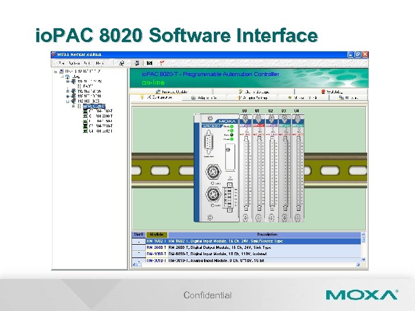Click the black envelope toolbar icon
The width and height of the screenshot is (415, 311).
point(149,63)
